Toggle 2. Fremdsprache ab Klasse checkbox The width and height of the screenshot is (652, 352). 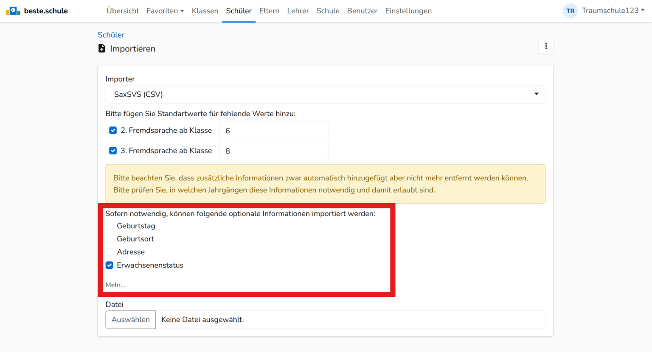point(113,130)
